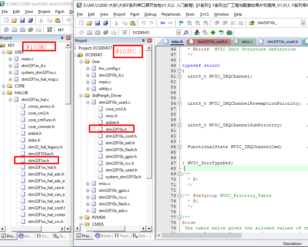The height and width of the screenshot is (247, 308).
Task: Open Flash menu in KEY window
Action: [60, 12]
